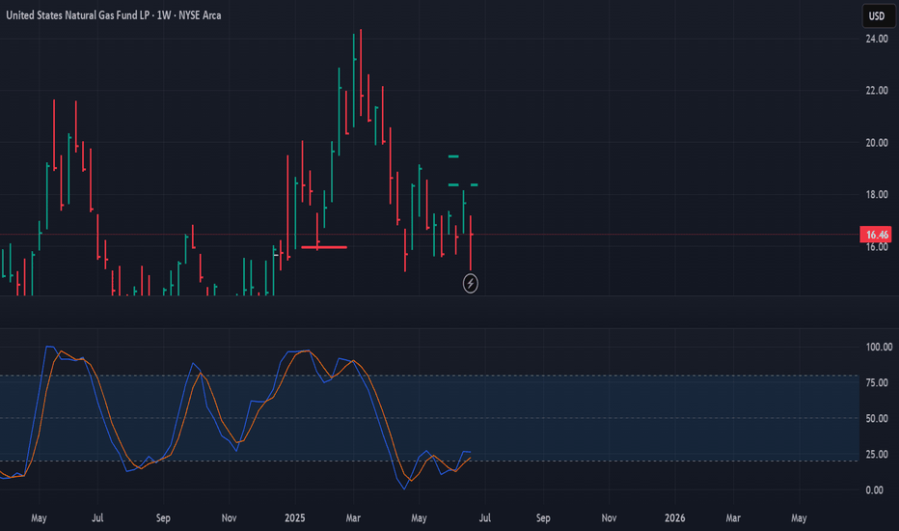Click the Mar label right after 2025
Image resolution: width=899 pixels, height=531 pixels.
click(353, 517)
